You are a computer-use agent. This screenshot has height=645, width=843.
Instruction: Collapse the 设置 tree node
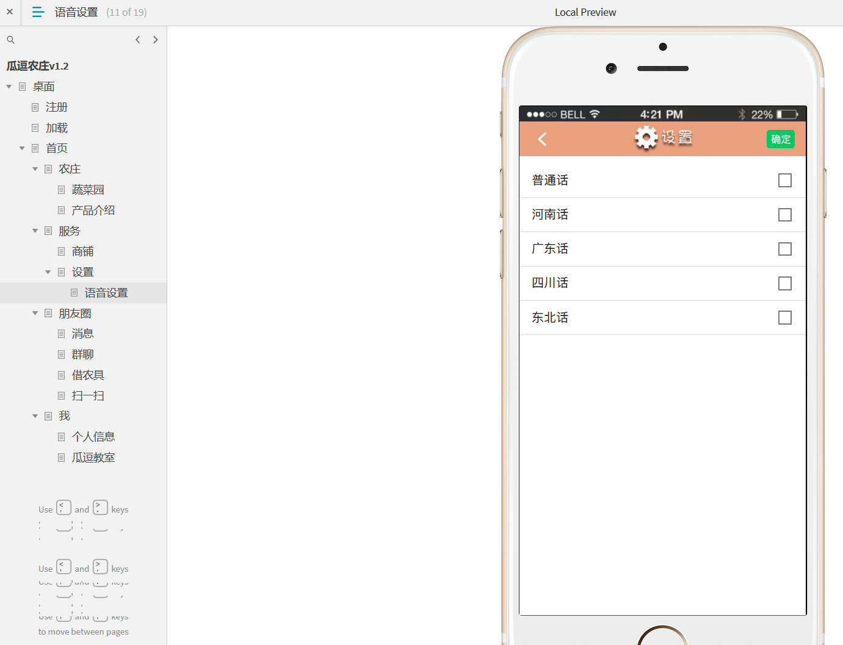point(48,272)
